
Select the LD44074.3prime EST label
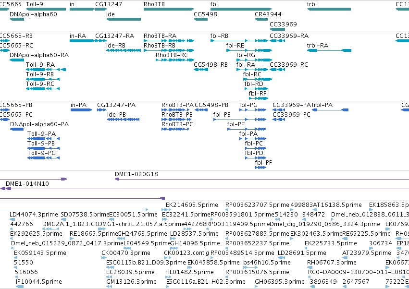click(34, 215)
